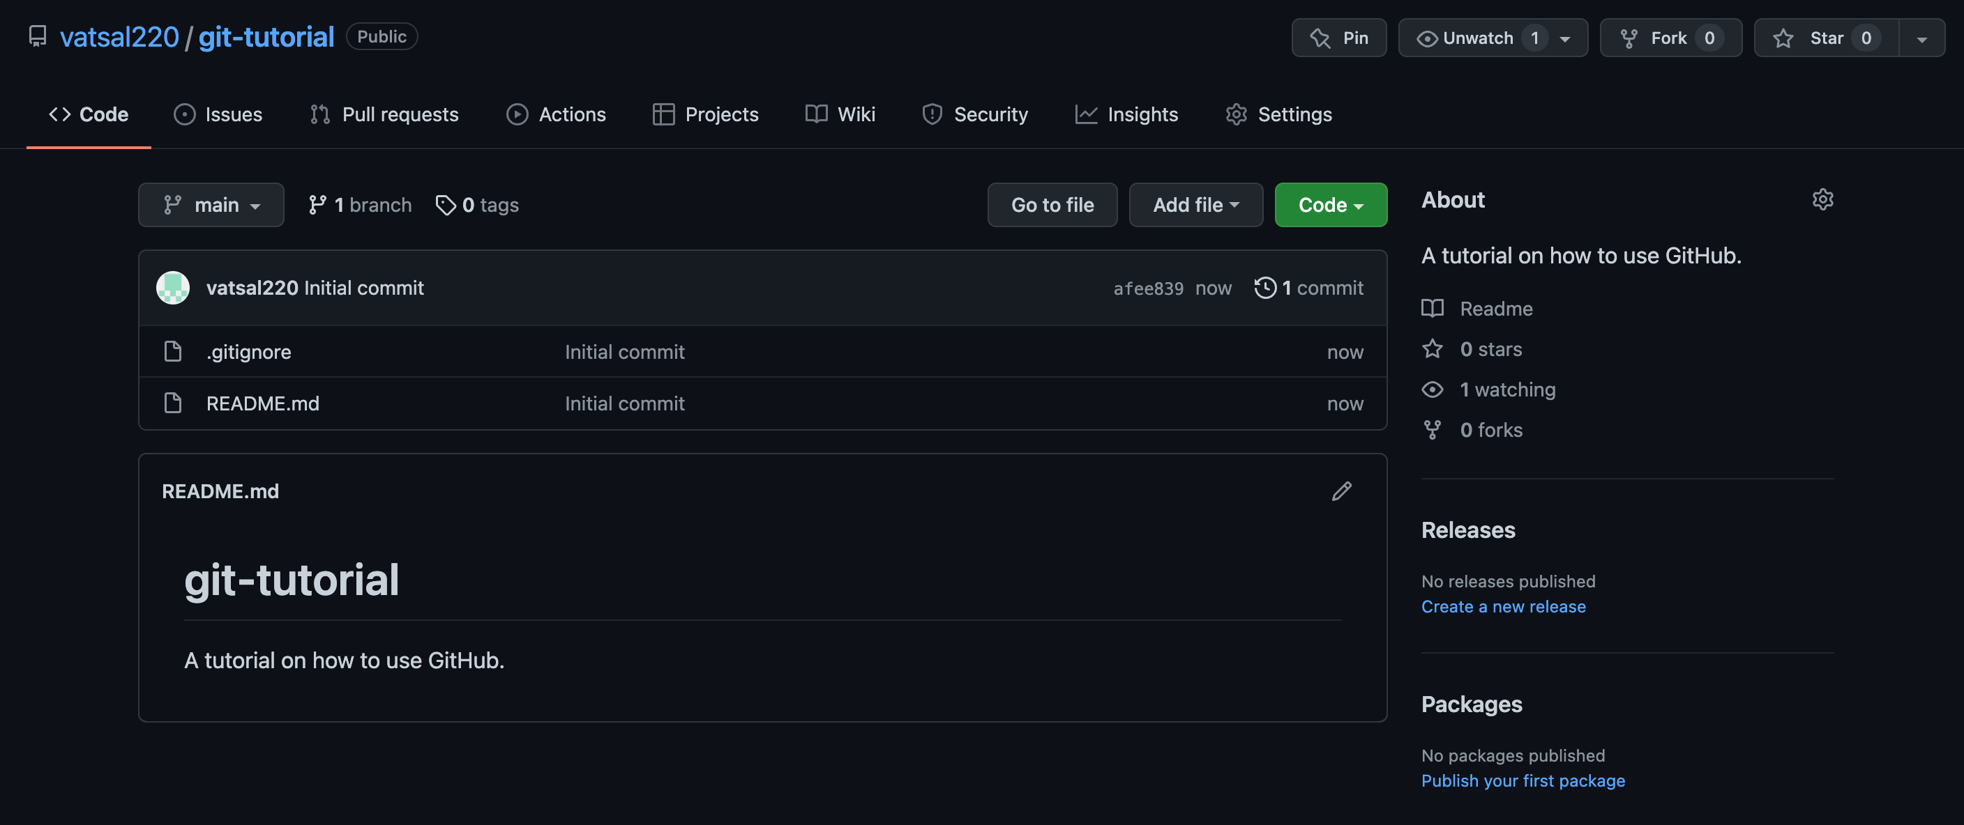Image resolution: width=1964 pixels, height=825 pixels.
Task: View the 0 forks link
Action: click(x=1490, y=430)
